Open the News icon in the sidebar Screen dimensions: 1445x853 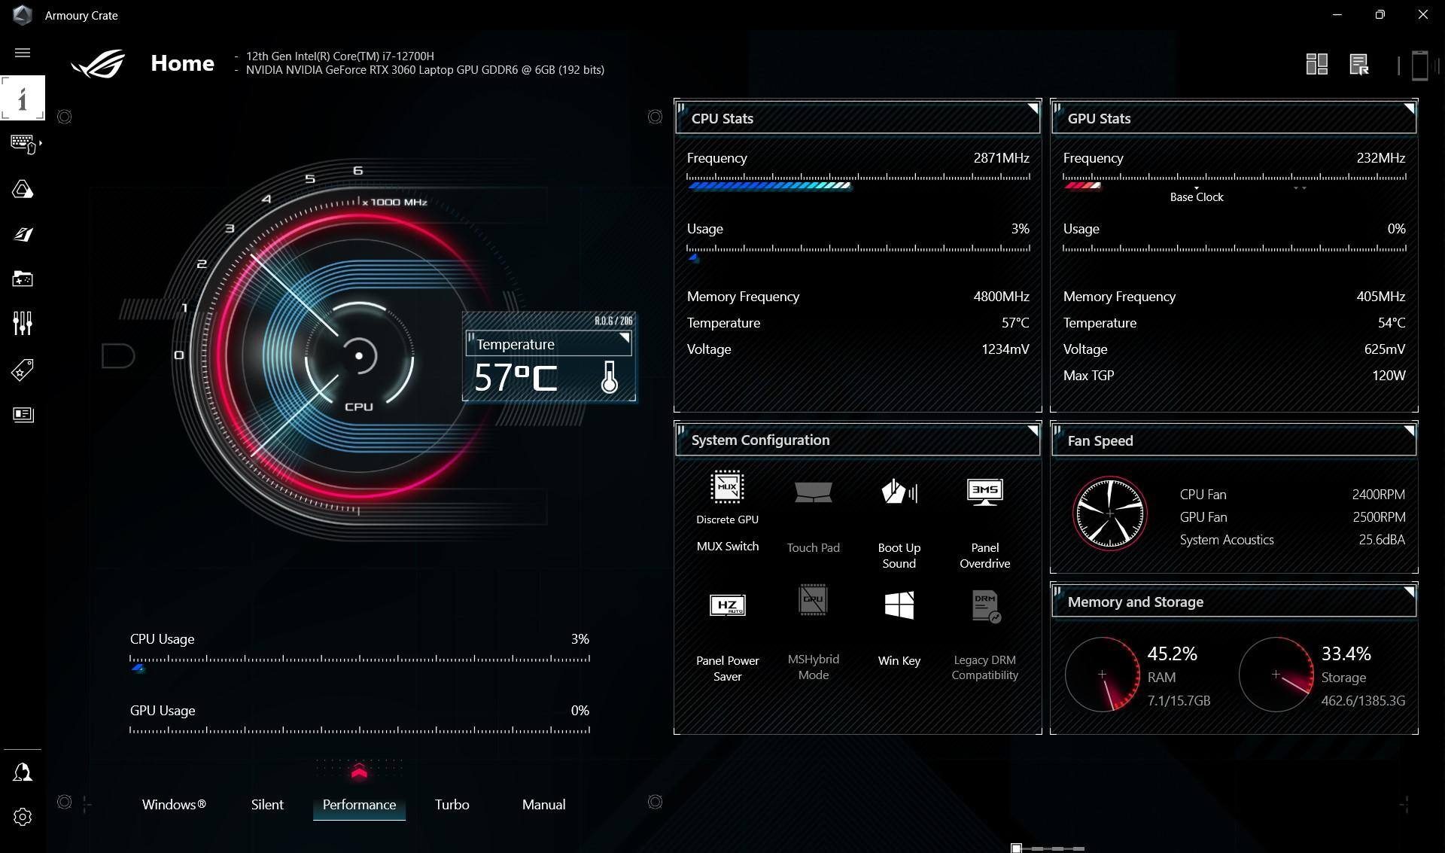tap(23, 415)
